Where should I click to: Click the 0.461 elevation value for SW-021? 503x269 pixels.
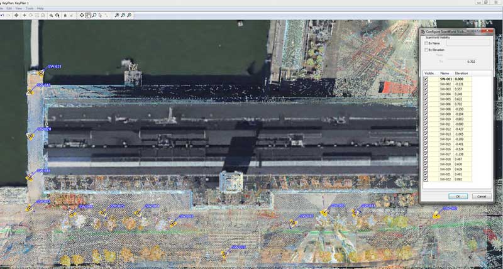click(459, 174)
